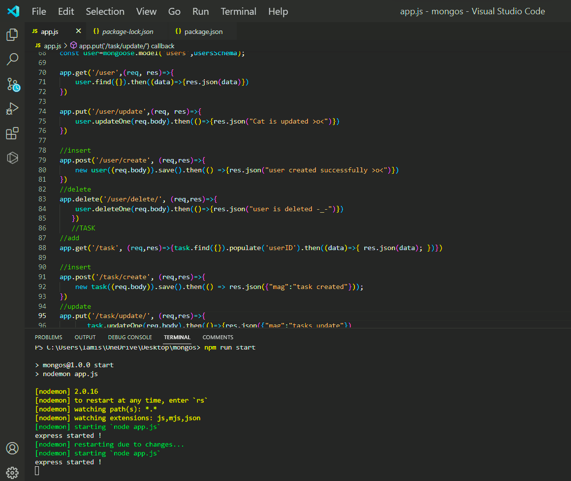Switch to the package.json tab

(x=203, y=32)
